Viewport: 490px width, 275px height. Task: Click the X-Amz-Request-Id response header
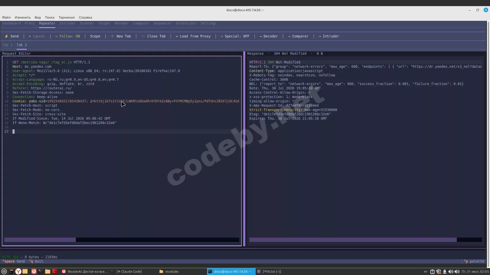coord(284,105)
